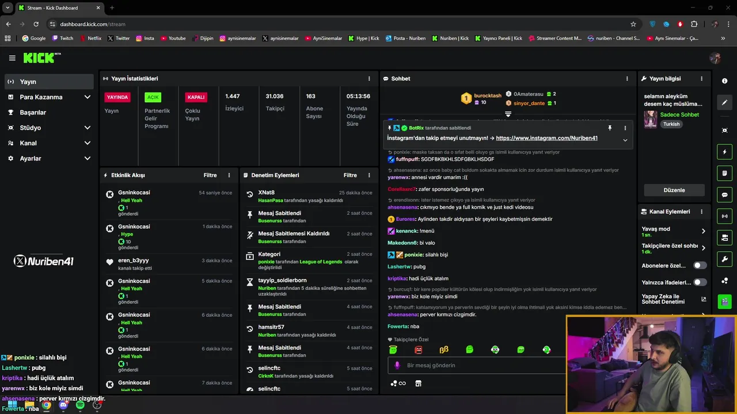Click the Düzenle button
Screen dimensions: 737x414
(674, 190)
